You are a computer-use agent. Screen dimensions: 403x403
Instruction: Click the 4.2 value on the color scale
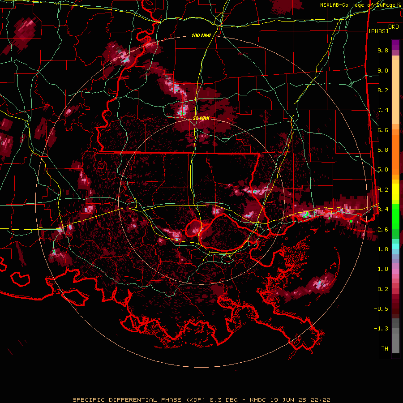click(383, 190)
